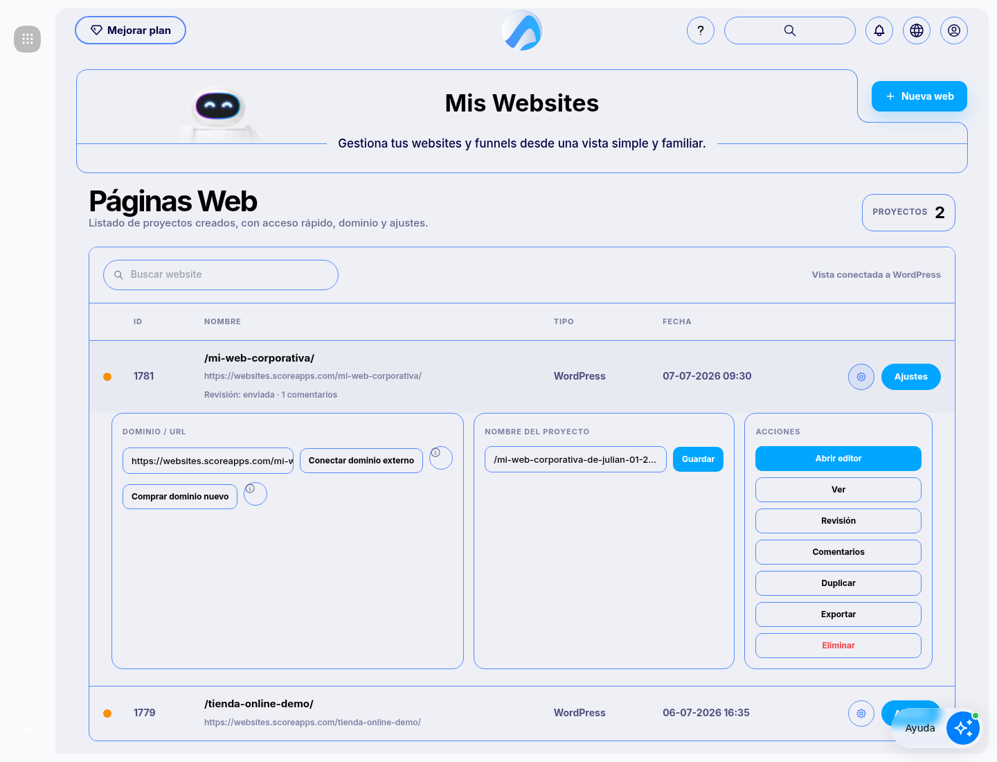
Task: Click WordPress type in row 1781
Action: (x=580, y=376)
